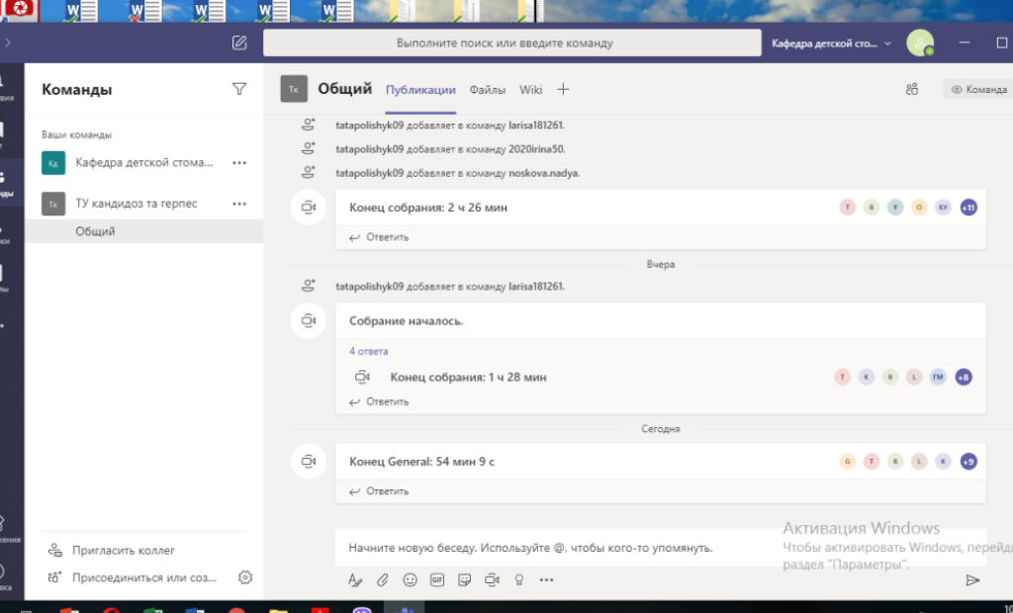Open the Wiki tab

(531, 90)
